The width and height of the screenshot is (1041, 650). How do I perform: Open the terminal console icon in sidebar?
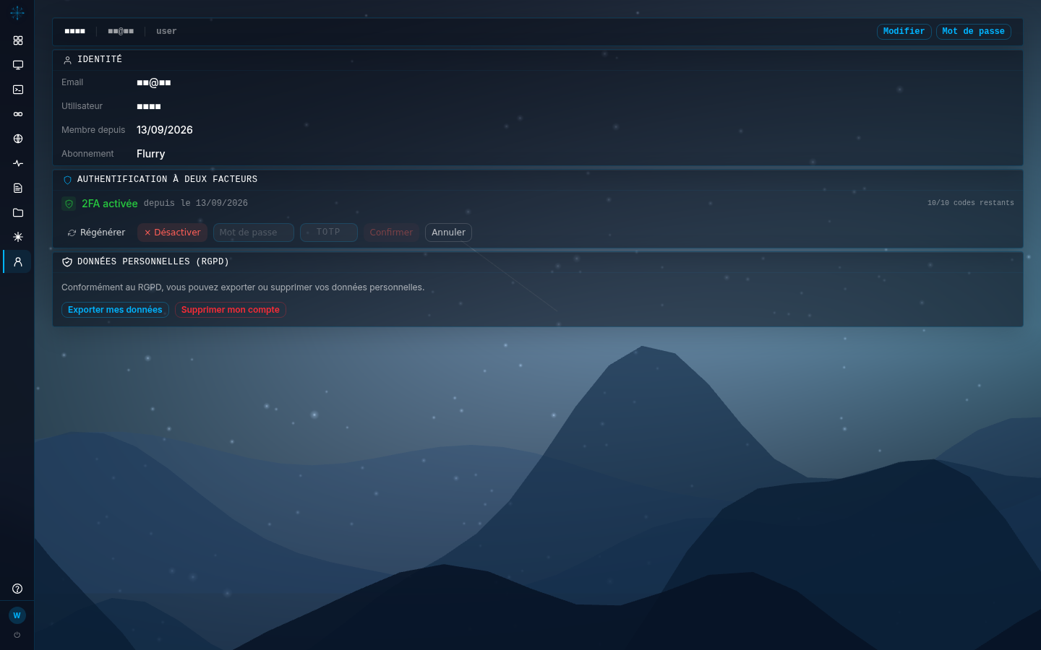click(18, 90)
